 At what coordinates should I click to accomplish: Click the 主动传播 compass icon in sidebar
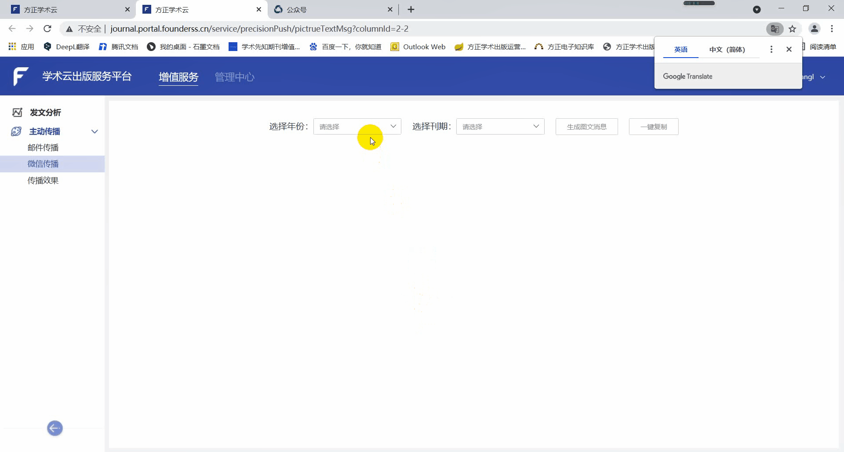click(16, 131)
